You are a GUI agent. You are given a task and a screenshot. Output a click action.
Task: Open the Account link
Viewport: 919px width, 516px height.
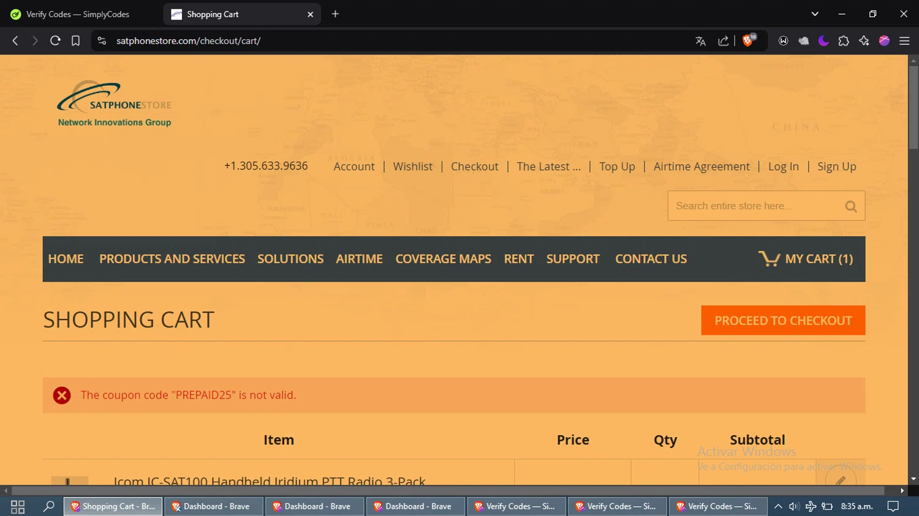pos(354,166)
